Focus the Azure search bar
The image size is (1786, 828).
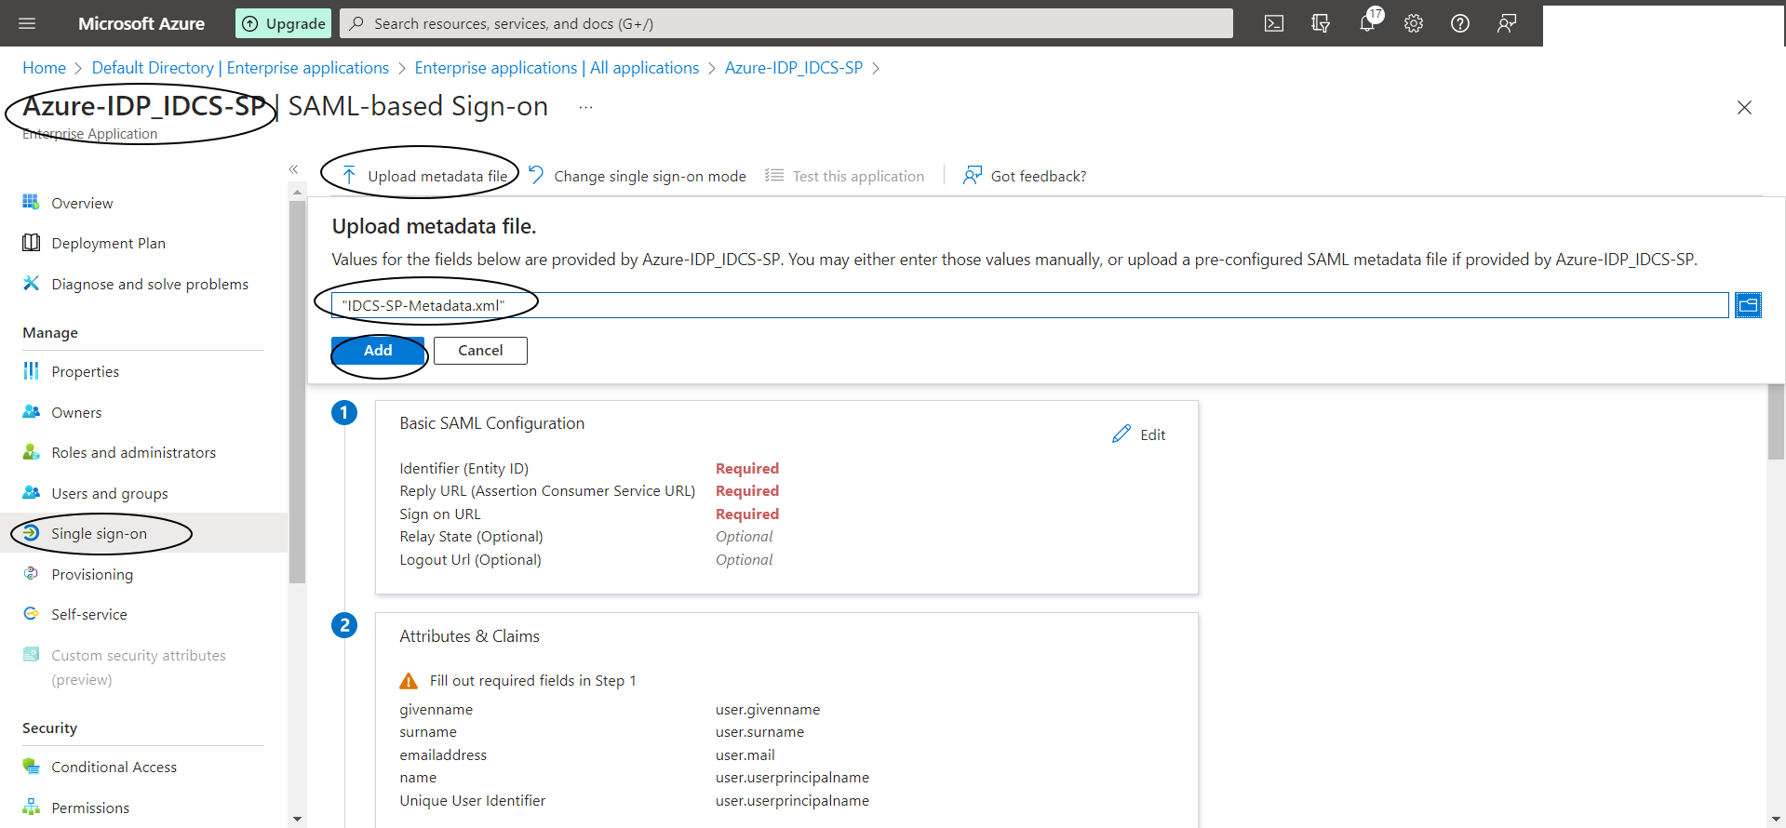786,23
